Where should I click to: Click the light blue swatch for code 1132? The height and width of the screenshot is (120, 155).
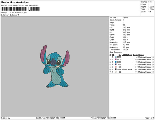116,57
